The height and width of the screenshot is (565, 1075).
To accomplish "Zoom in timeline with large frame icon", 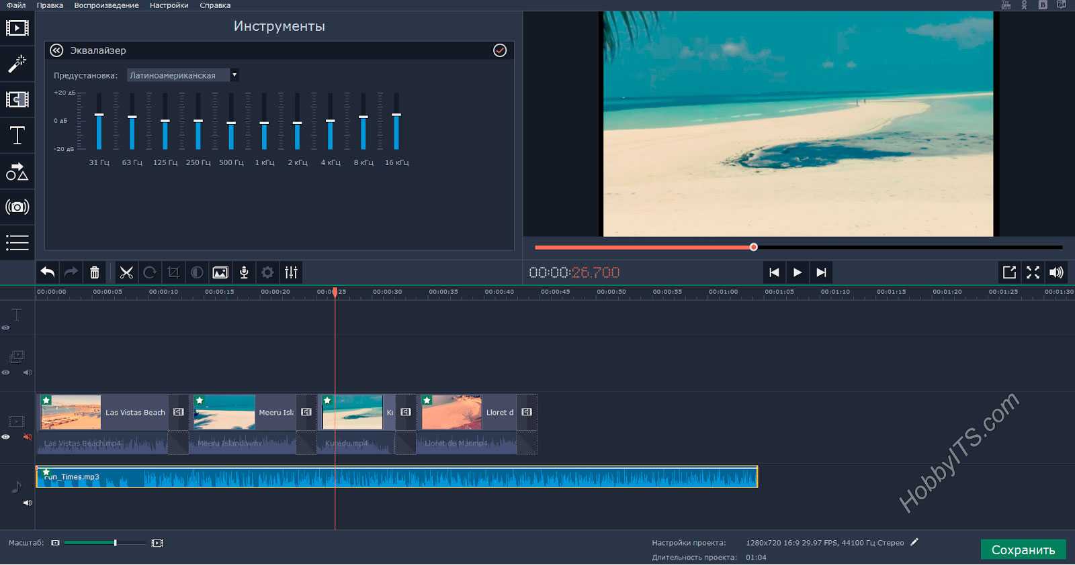I will 157,543.
